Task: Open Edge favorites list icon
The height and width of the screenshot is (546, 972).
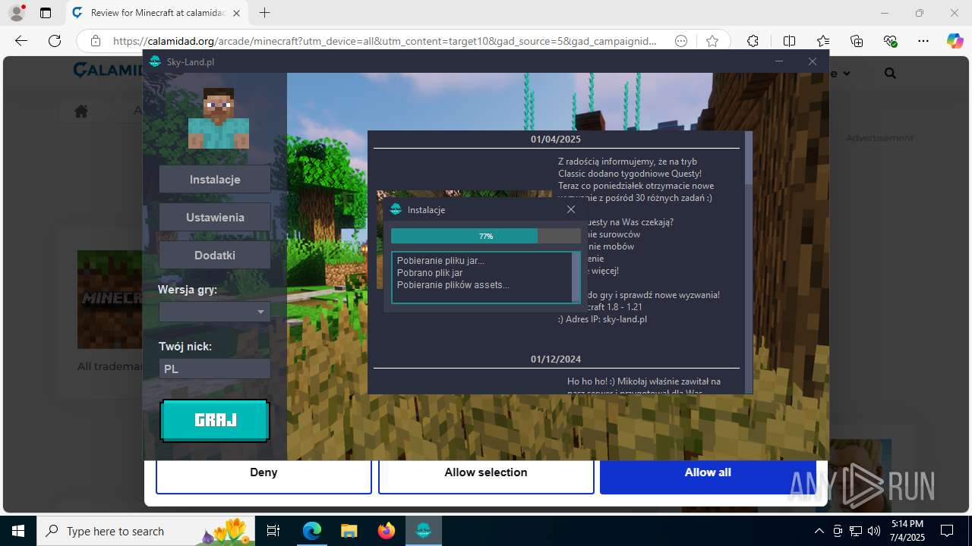Action: (x=823, y=41)
